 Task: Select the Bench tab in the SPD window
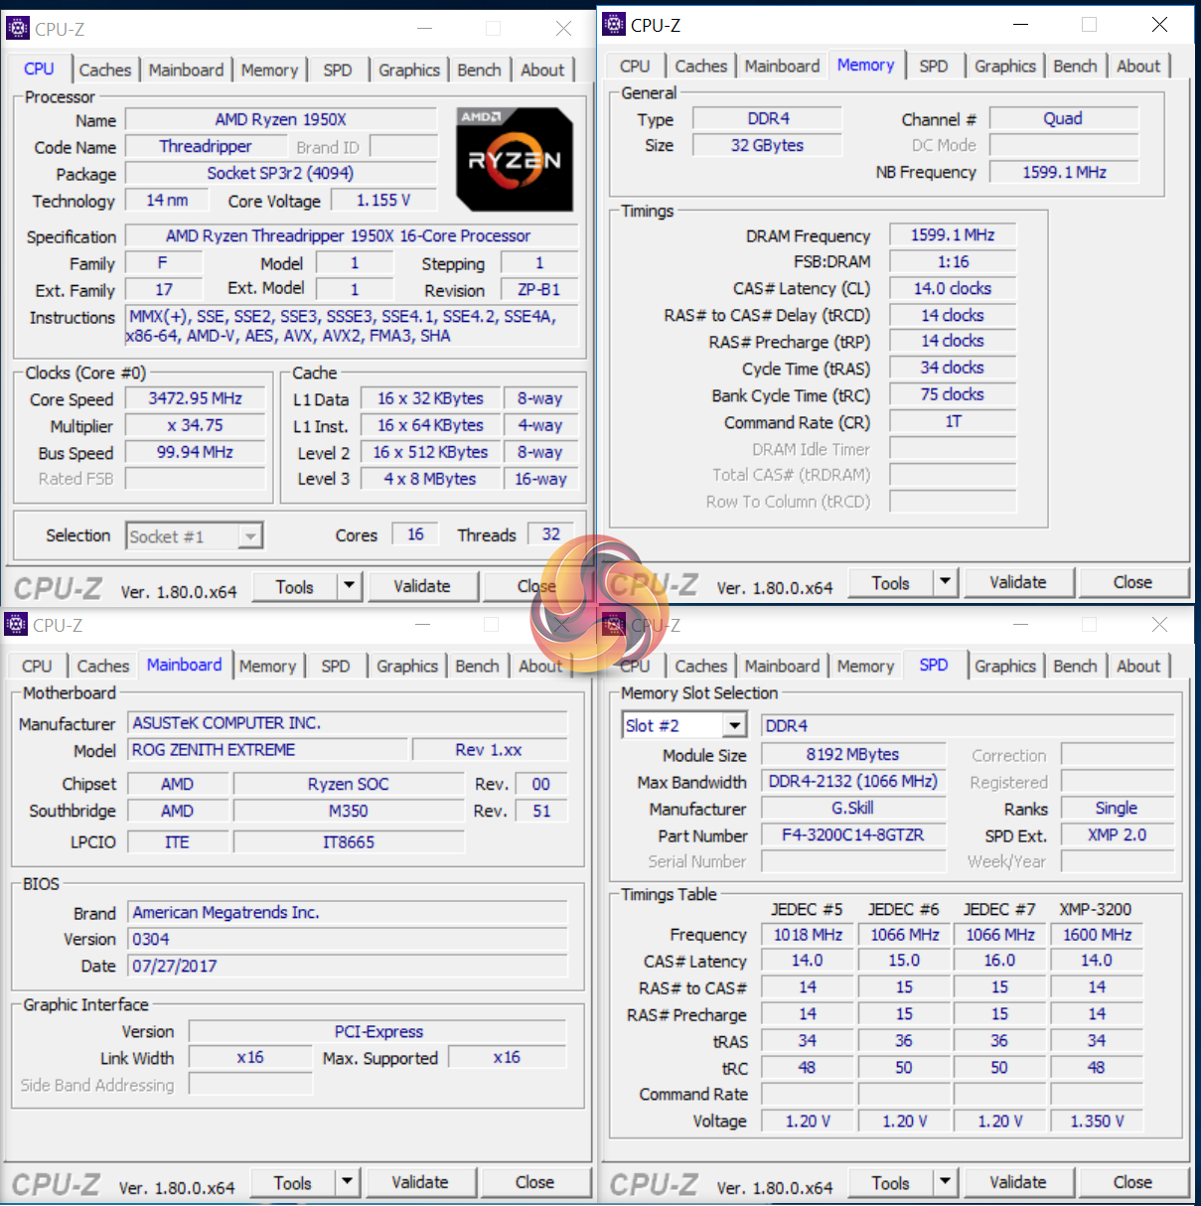coord(1075,666)
